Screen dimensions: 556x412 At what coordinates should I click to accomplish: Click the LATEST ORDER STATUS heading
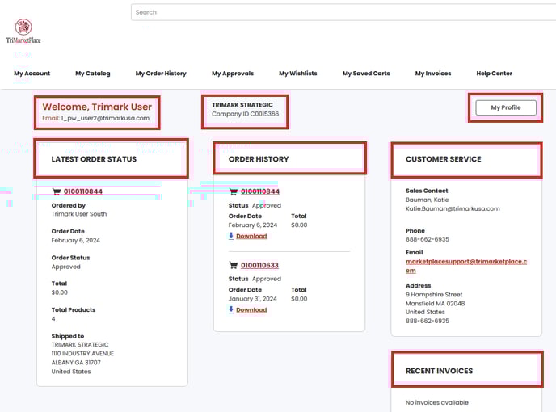[x=94, y=159]
